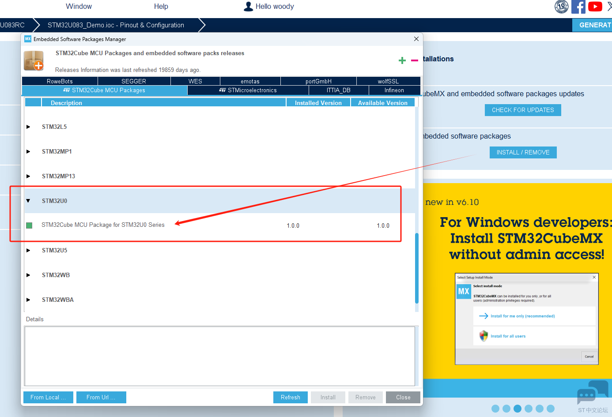Screen dimensions: 612x417
Task: Expand the STM32U5 tree row
Action: [28, 250]
